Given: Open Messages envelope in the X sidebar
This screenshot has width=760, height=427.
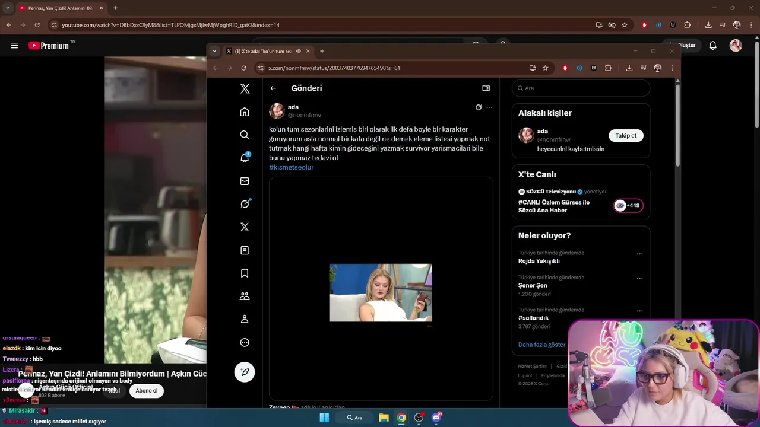Looking at the screenshot, I should click(245, 181).
